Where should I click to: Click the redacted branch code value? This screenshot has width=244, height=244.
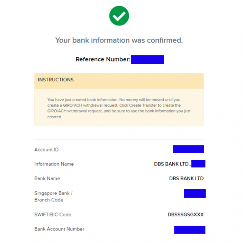[195, 193]
